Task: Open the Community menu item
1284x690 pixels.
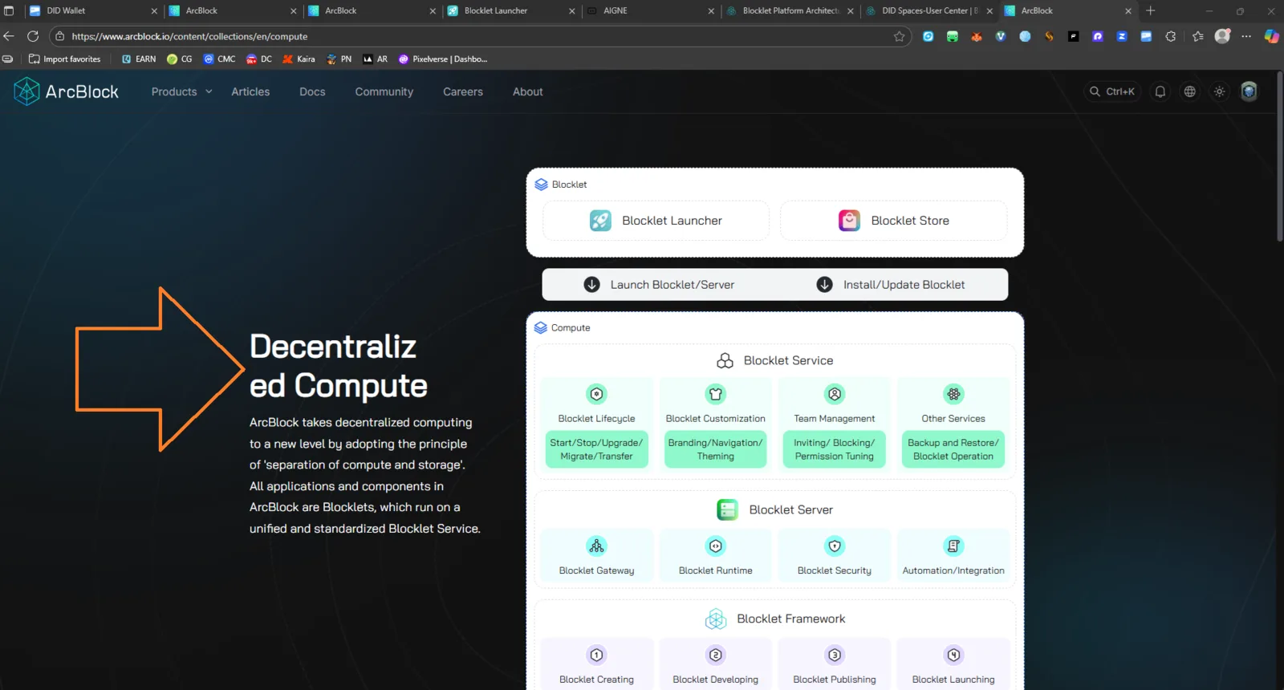Action: [x=384, y=91]
